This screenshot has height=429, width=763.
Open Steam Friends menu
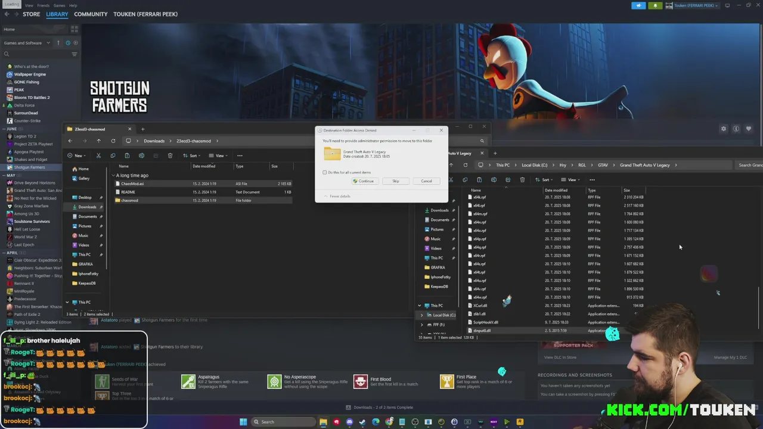(45, 5)
